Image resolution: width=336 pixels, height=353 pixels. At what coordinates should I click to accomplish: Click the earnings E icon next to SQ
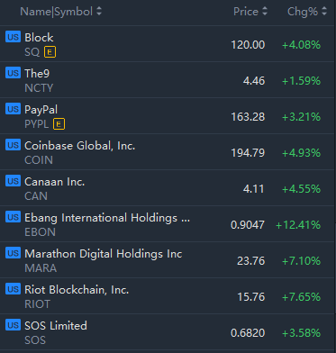(x=50, y=52)
